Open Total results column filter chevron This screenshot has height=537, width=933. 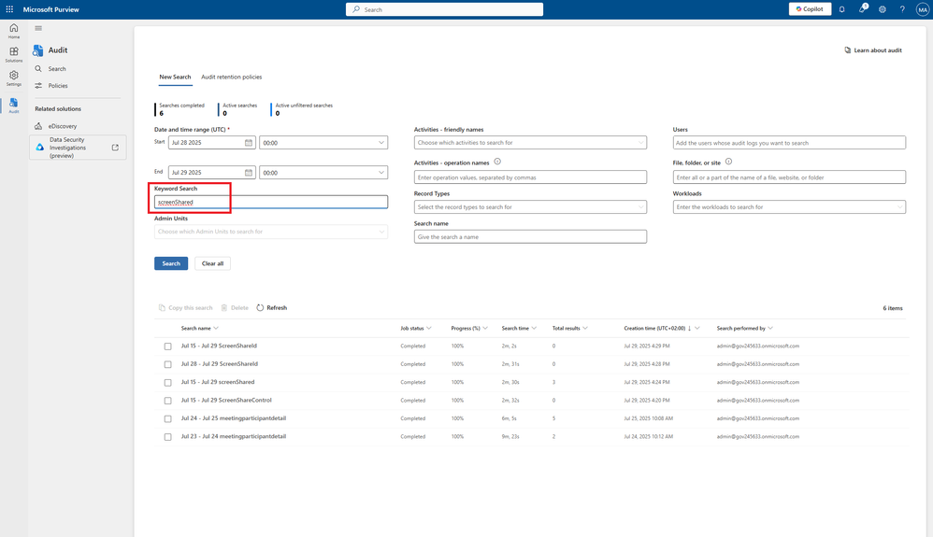(585, 328)
